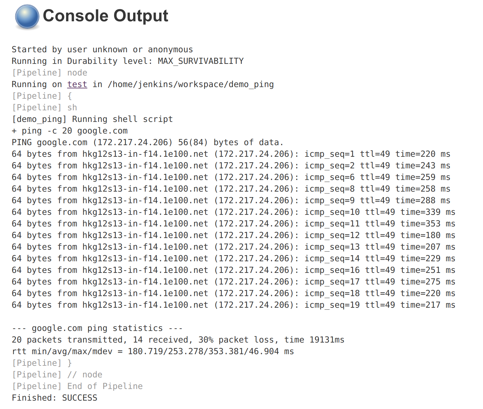Click the '[Pipeline] node' line at the top
483x409 pixels.
coord(49,73)
